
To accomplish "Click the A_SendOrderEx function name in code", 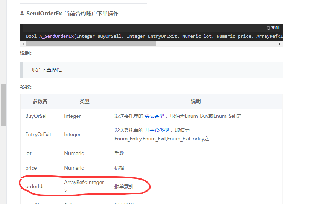I will (x=56, y=36).
